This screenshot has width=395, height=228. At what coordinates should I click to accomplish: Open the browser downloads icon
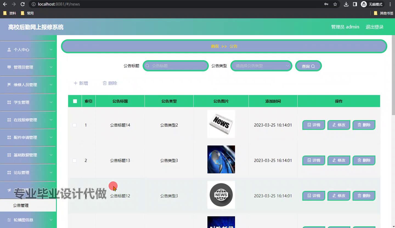pos(346,4)
